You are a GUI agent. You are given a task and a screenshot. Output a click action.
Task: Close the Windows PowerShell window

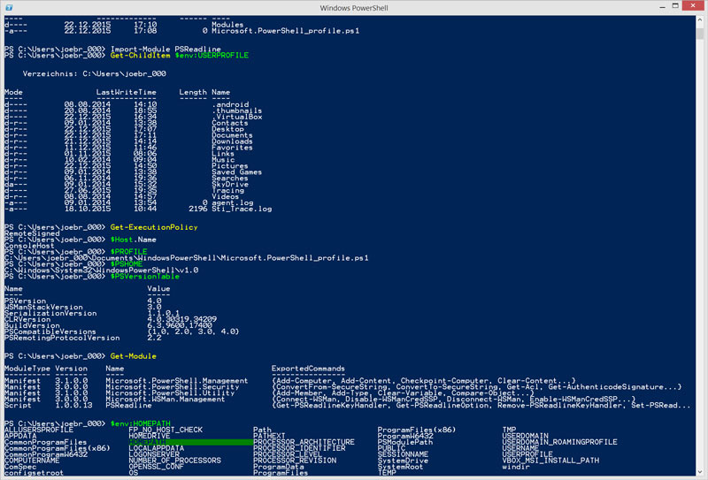point(693,5)
